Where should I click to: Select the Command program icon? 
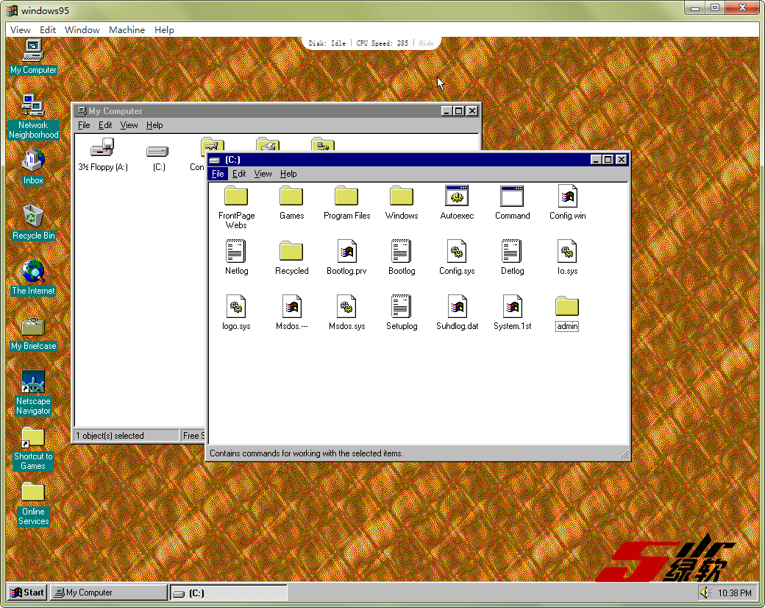[x=512, y=197]
